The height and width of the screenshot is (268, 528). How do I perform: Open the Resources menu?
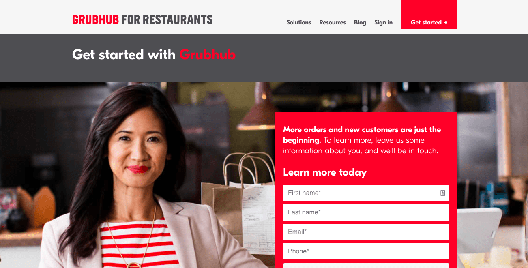(333, 22)
